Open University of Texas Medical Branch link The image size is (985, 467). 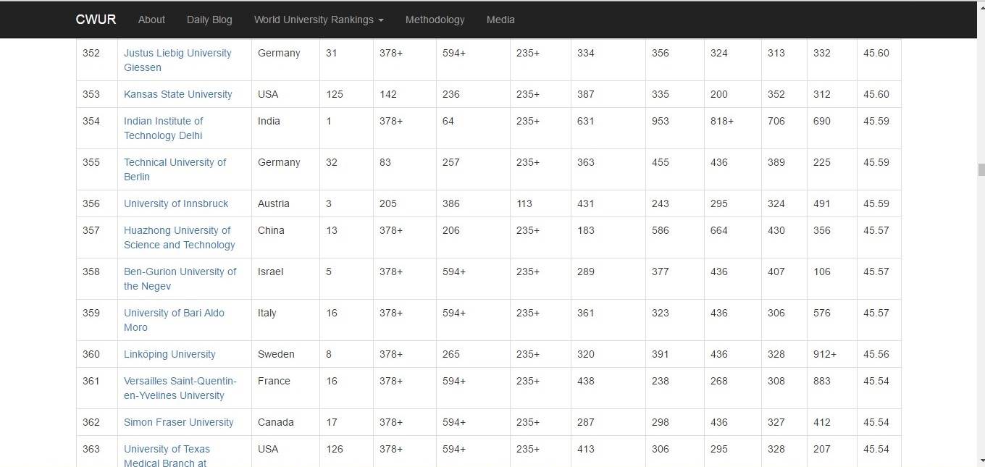[167, 450]
